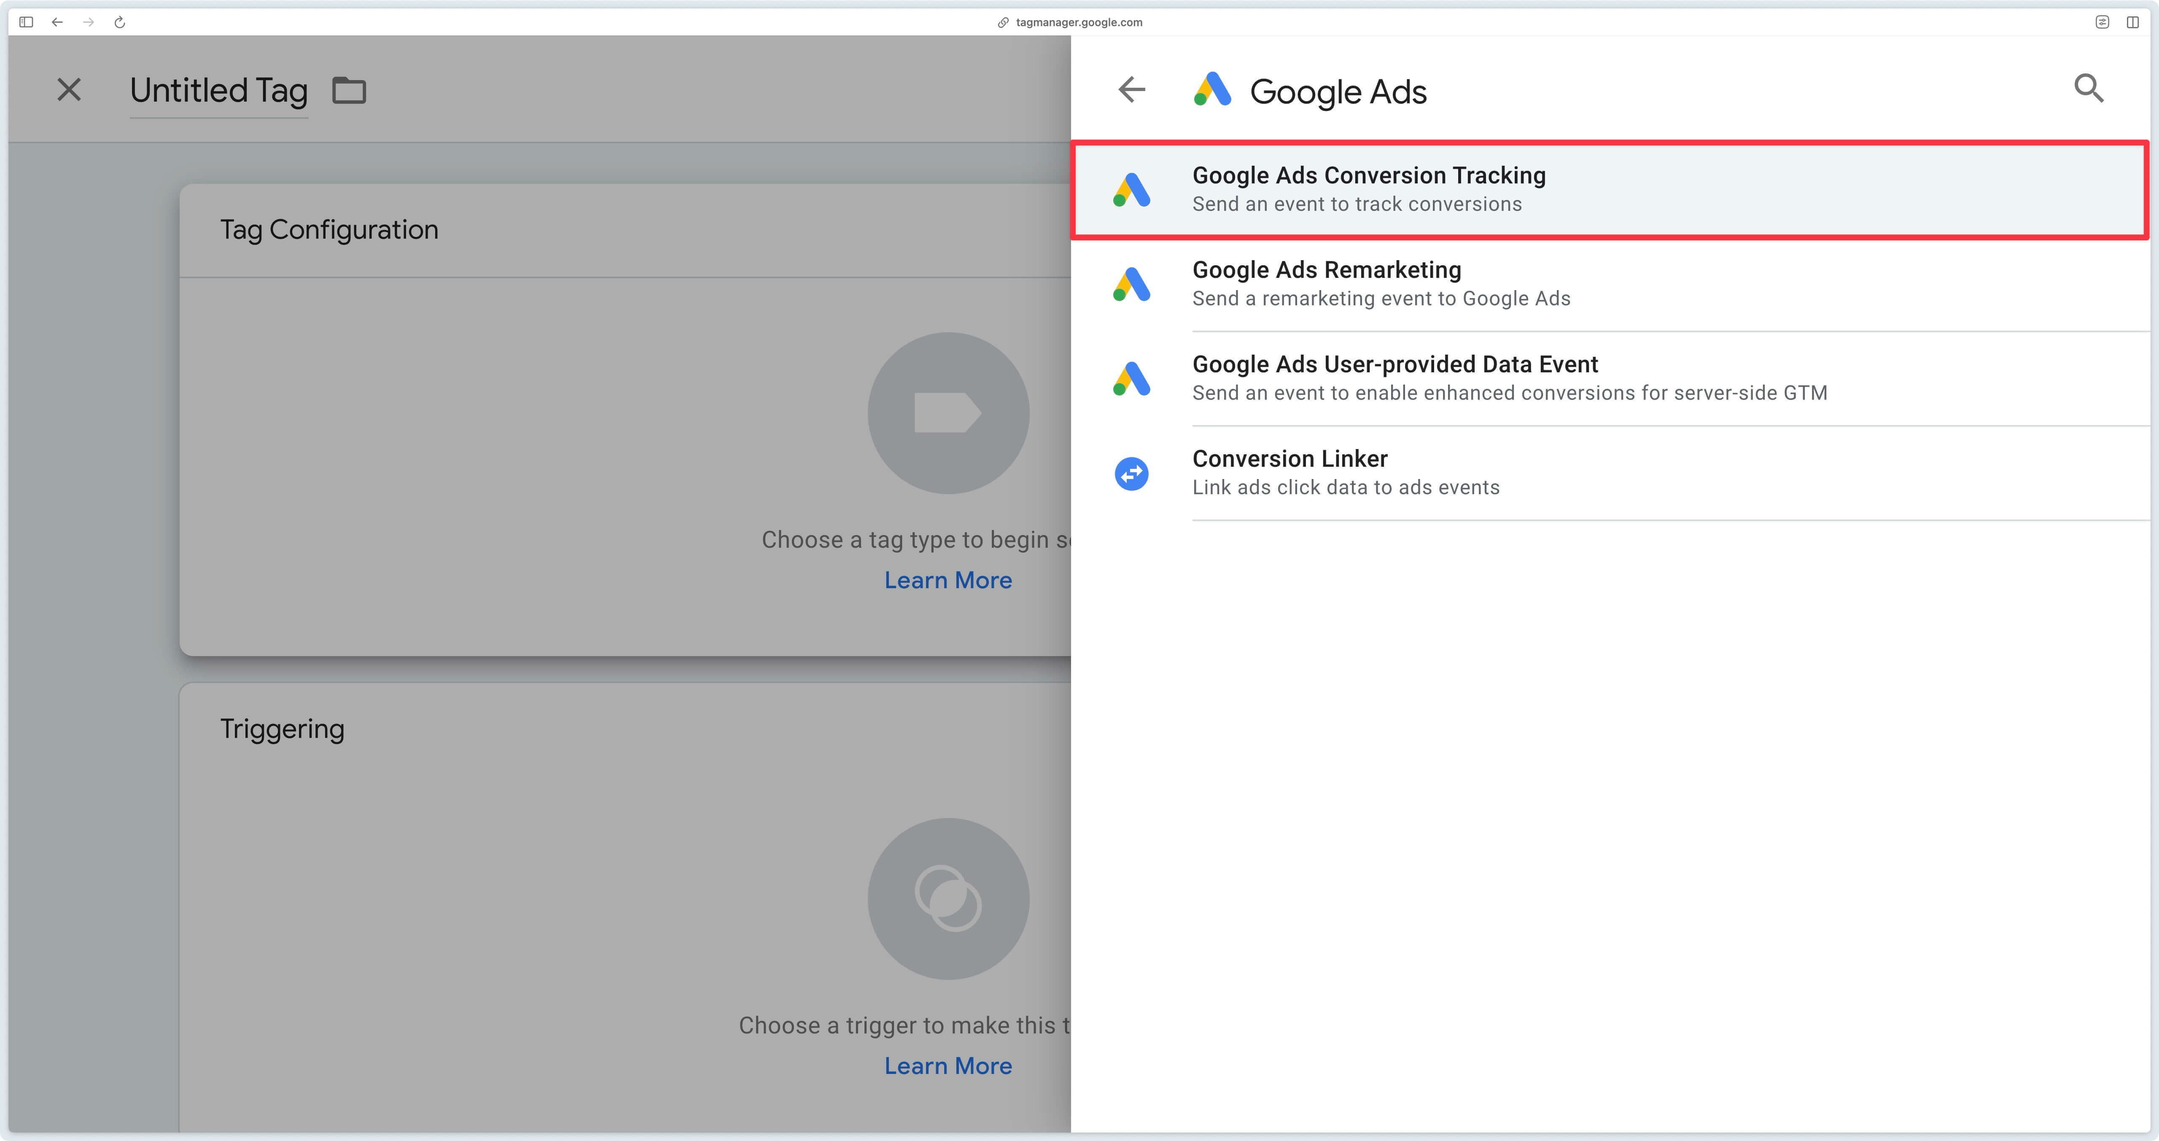Select Google Ads Remarketing tag type

(1610, 284)
